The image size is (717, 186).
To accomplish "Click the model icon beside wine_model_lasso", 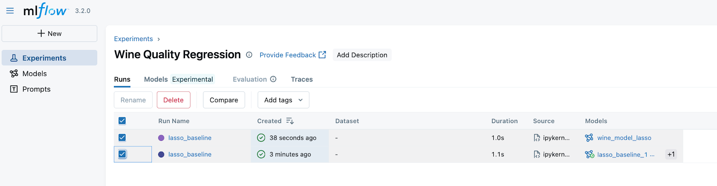I will [589, 138].
